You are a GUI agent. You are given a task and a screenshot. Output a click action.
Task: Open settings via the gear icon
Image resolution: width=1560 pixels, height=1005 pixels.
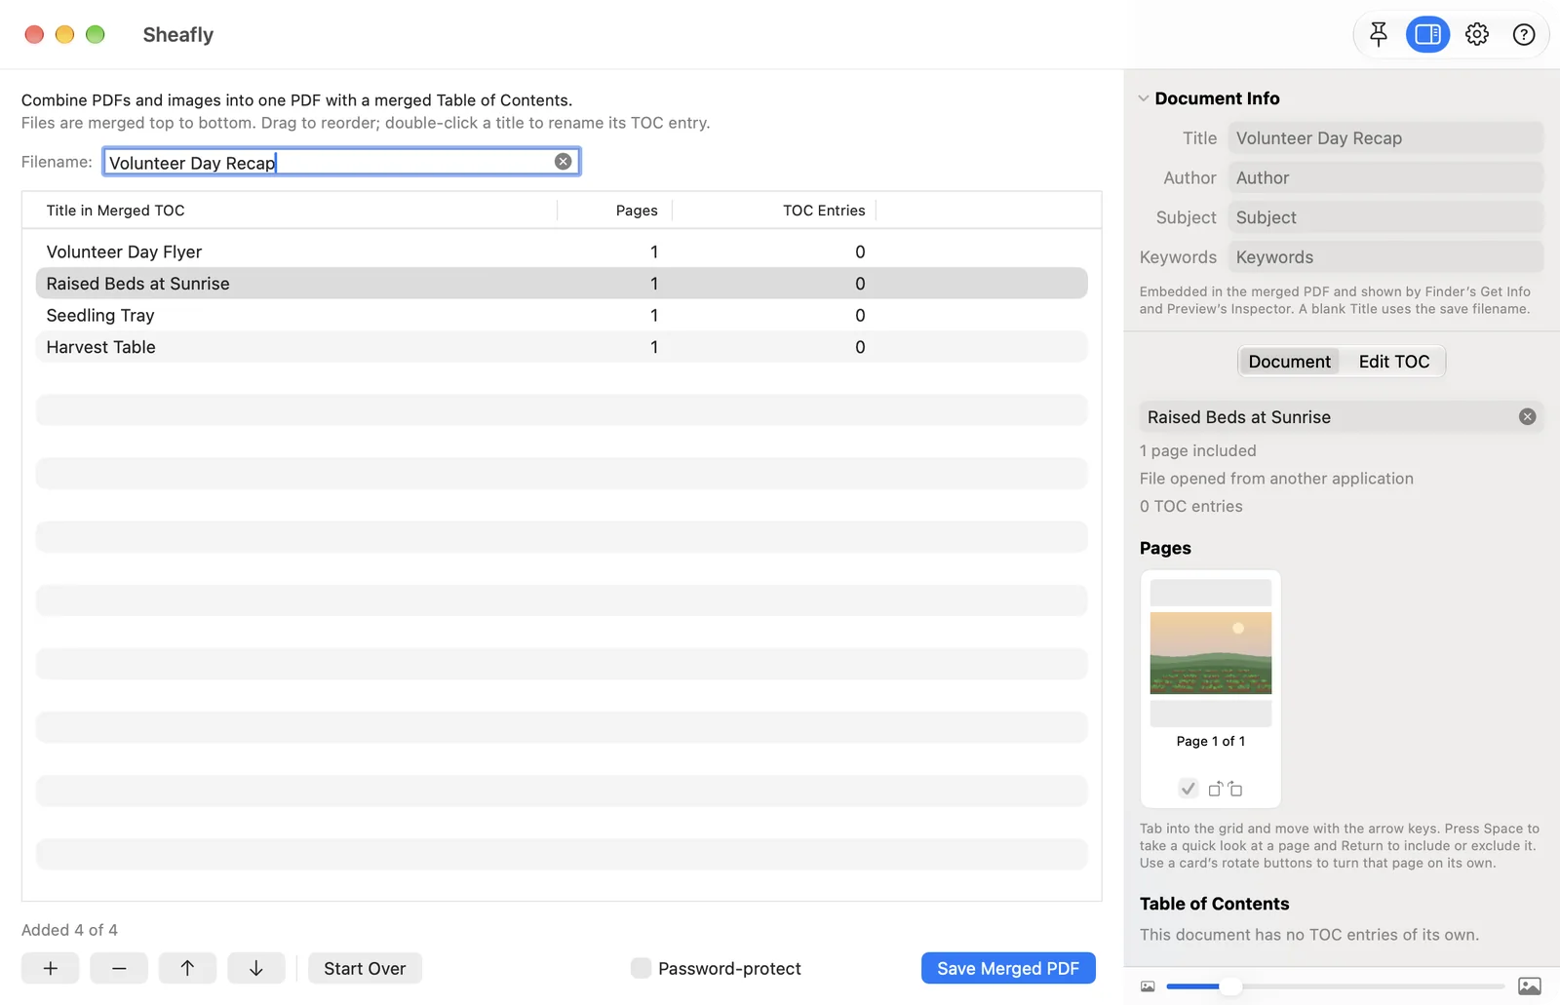tap(1477, 35)
